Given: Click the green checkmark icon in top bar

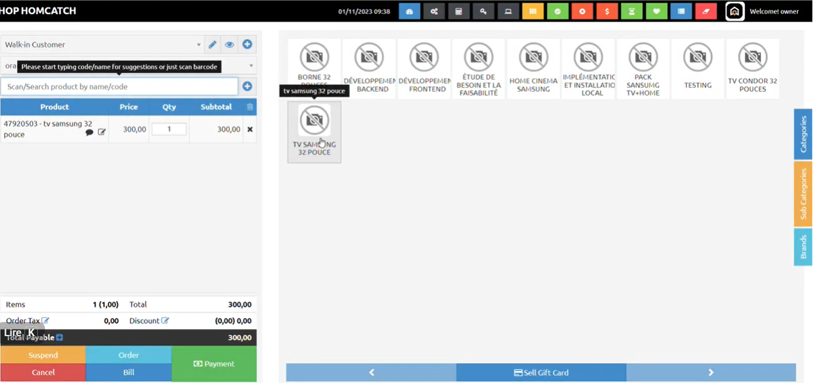Looking at the screenshot, I should (557, 12).
